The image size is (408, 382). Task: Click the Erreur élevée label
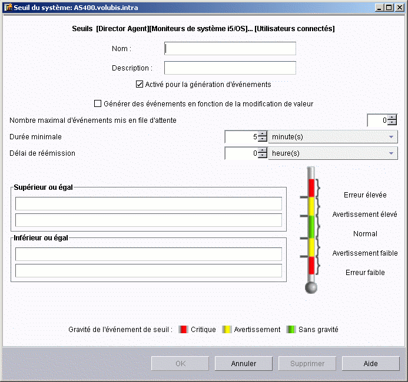tap(365, 195)
